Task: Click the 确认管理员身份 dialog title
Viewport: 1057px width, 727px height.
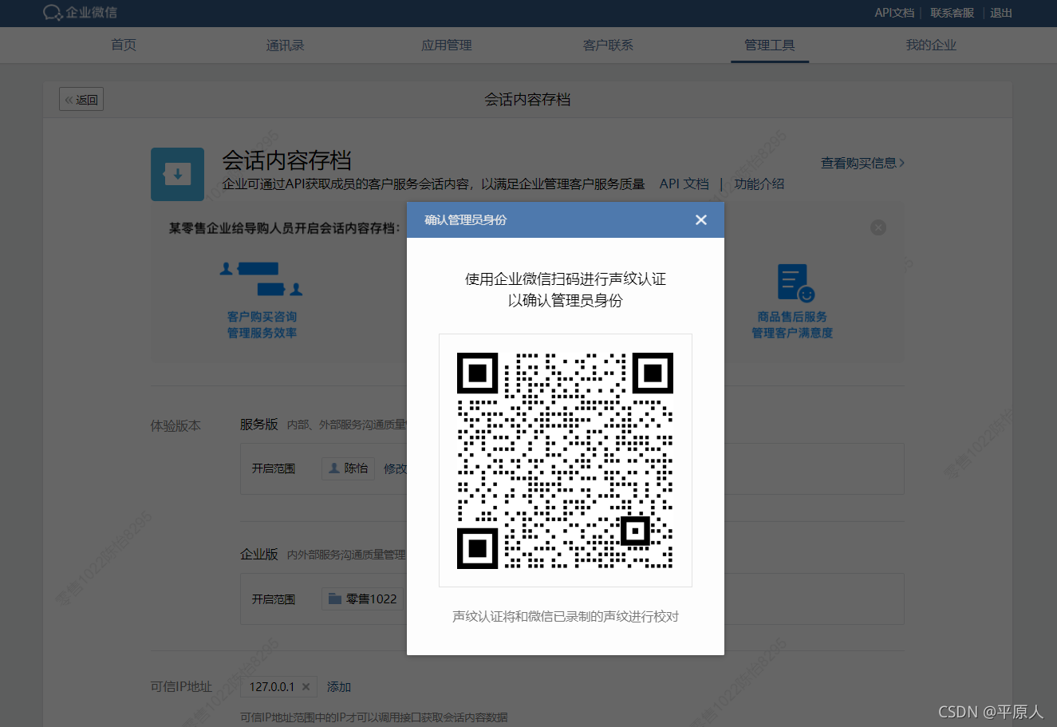Action: [x=466, y=219]
